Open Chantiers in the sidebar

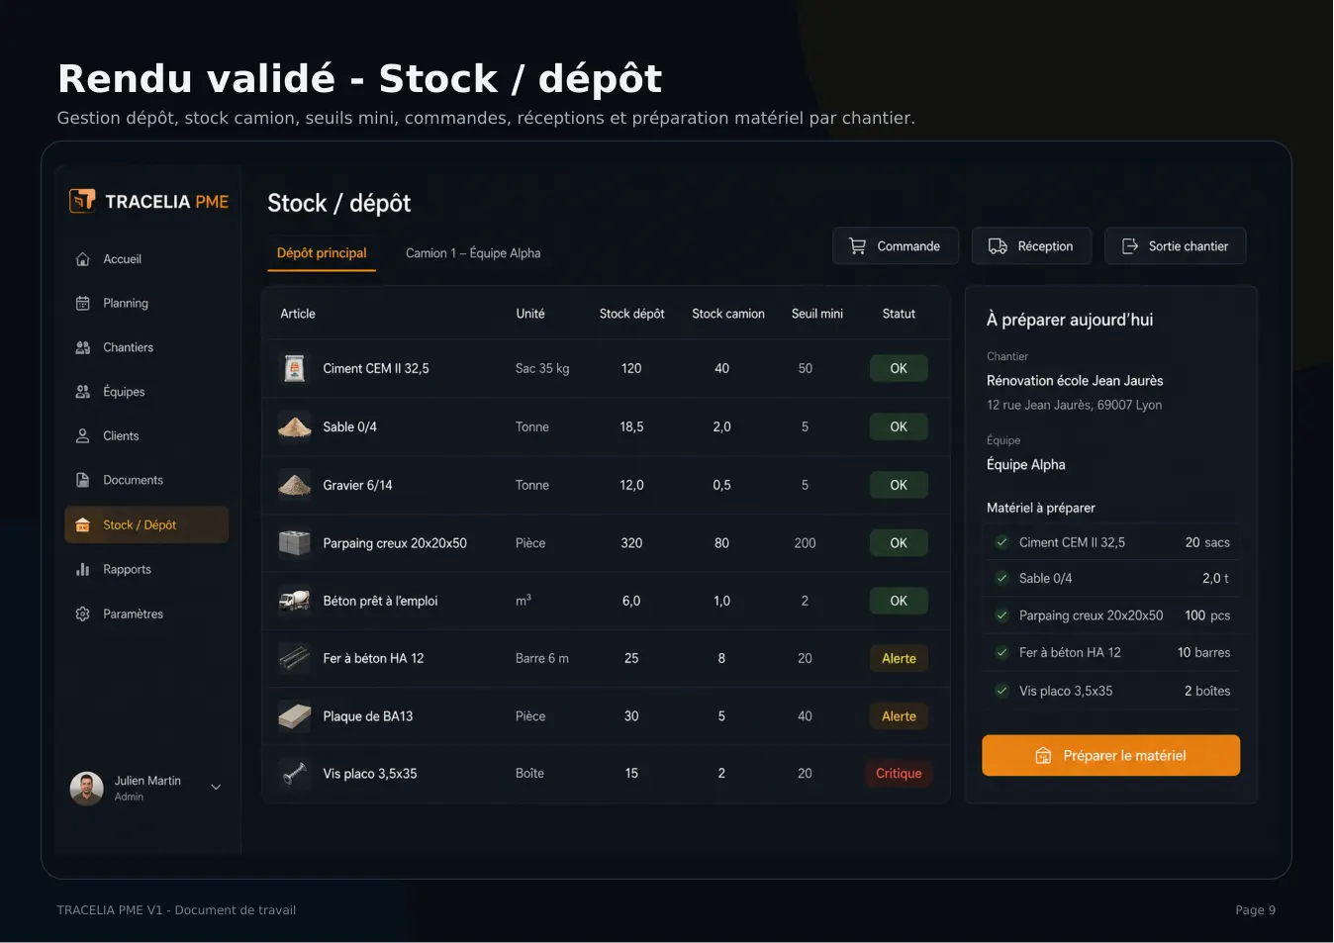coord(146,347)
